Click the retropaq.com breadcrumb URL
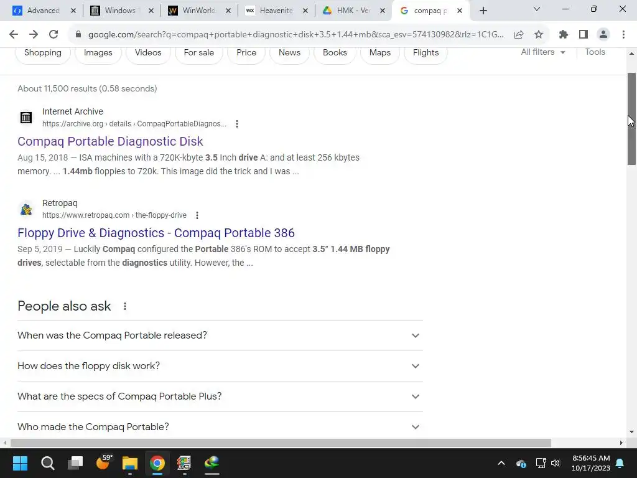The height and width of the screenshot is (478, 637). [x=114, y=215]
